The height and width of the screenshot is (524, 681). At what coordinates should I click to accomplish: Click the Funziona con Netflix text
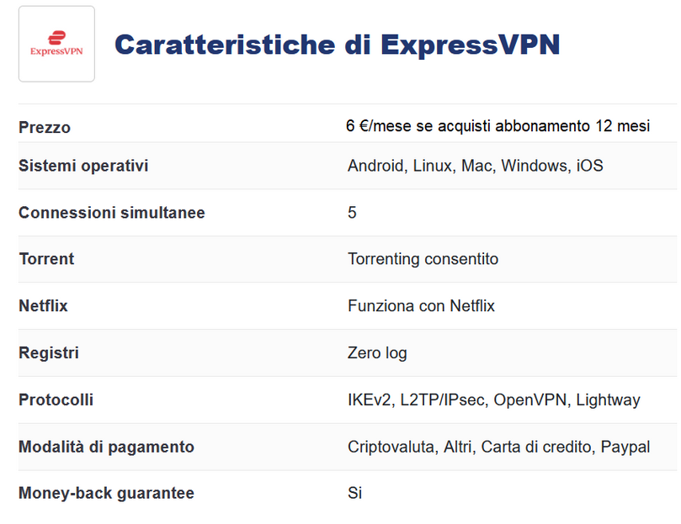(421, 306)
